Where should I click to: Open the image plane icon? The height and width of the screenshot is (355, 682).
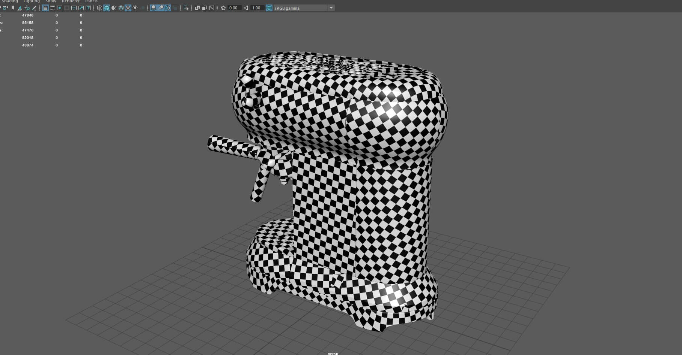tap(20, 8)
